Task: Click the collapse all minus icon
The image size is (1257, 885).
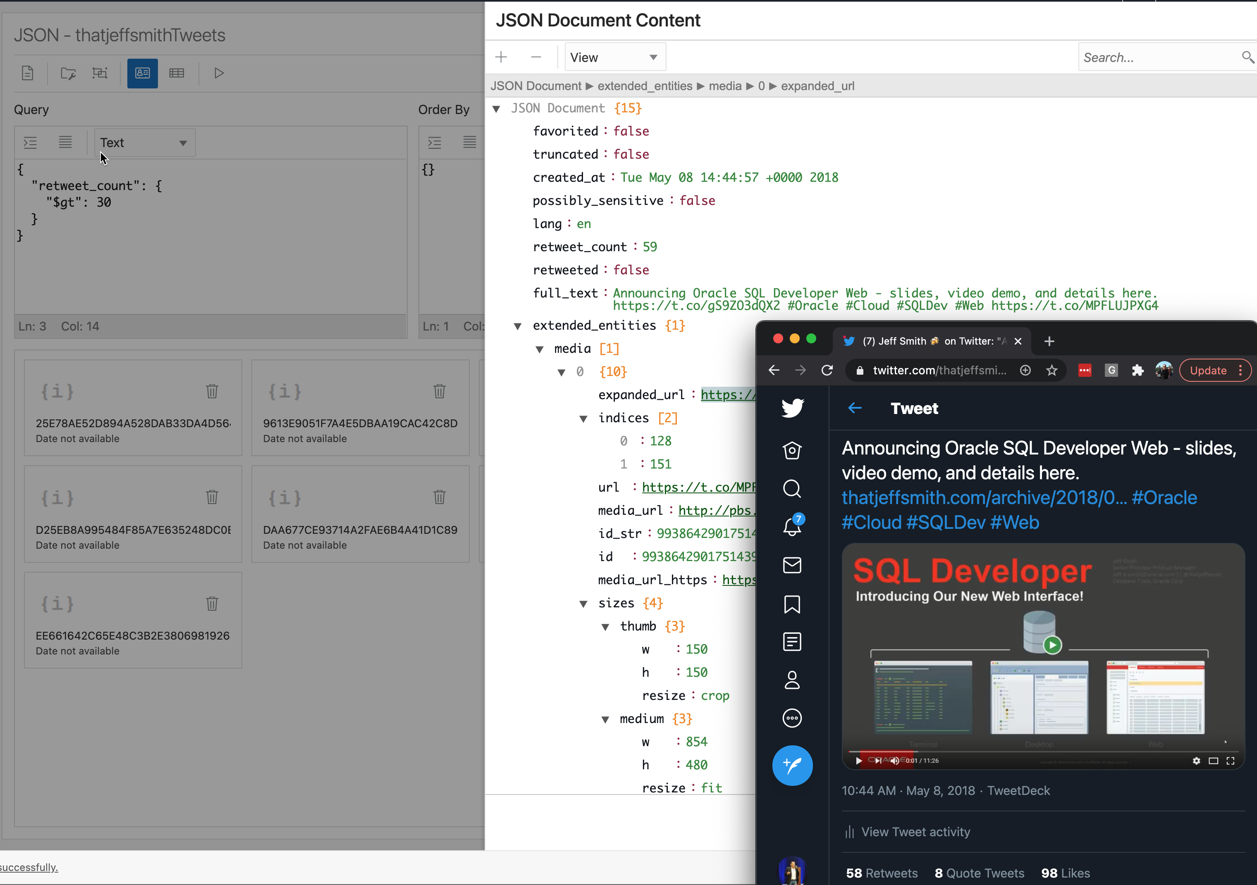Action: pos(536,57)
